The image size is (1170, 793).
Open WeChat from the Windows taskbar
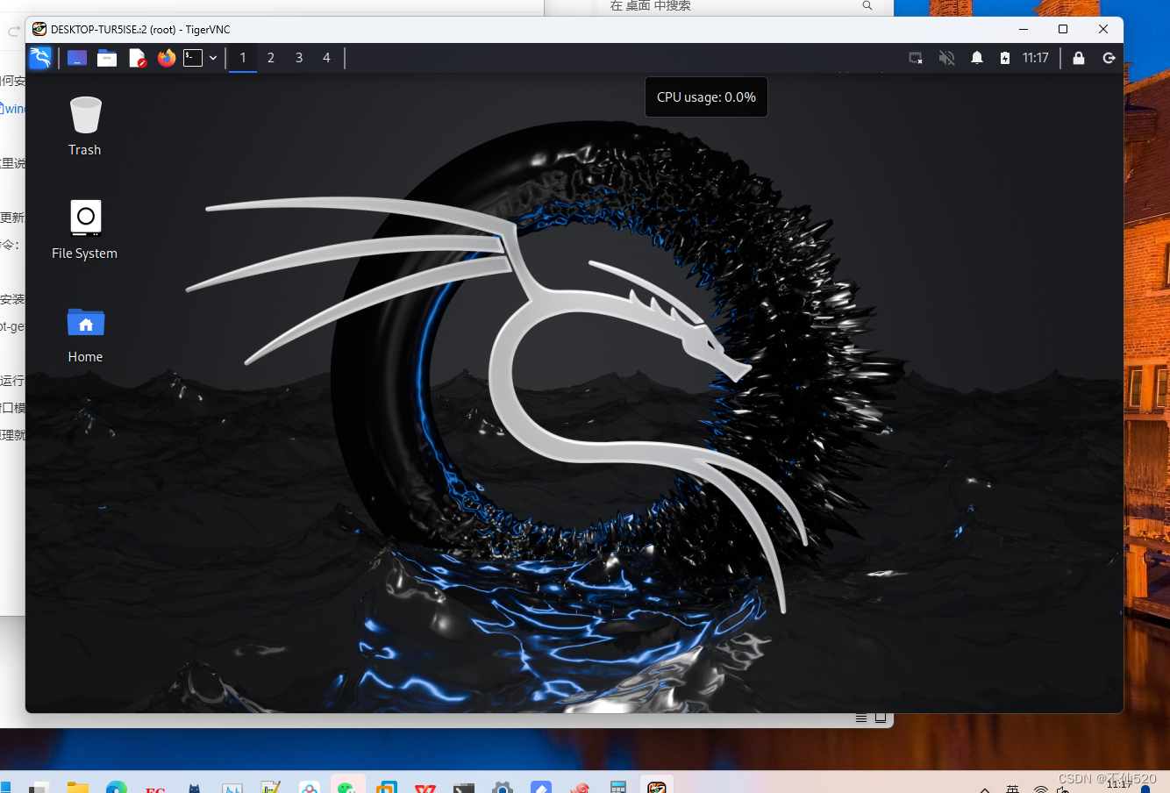coord(348,787)
